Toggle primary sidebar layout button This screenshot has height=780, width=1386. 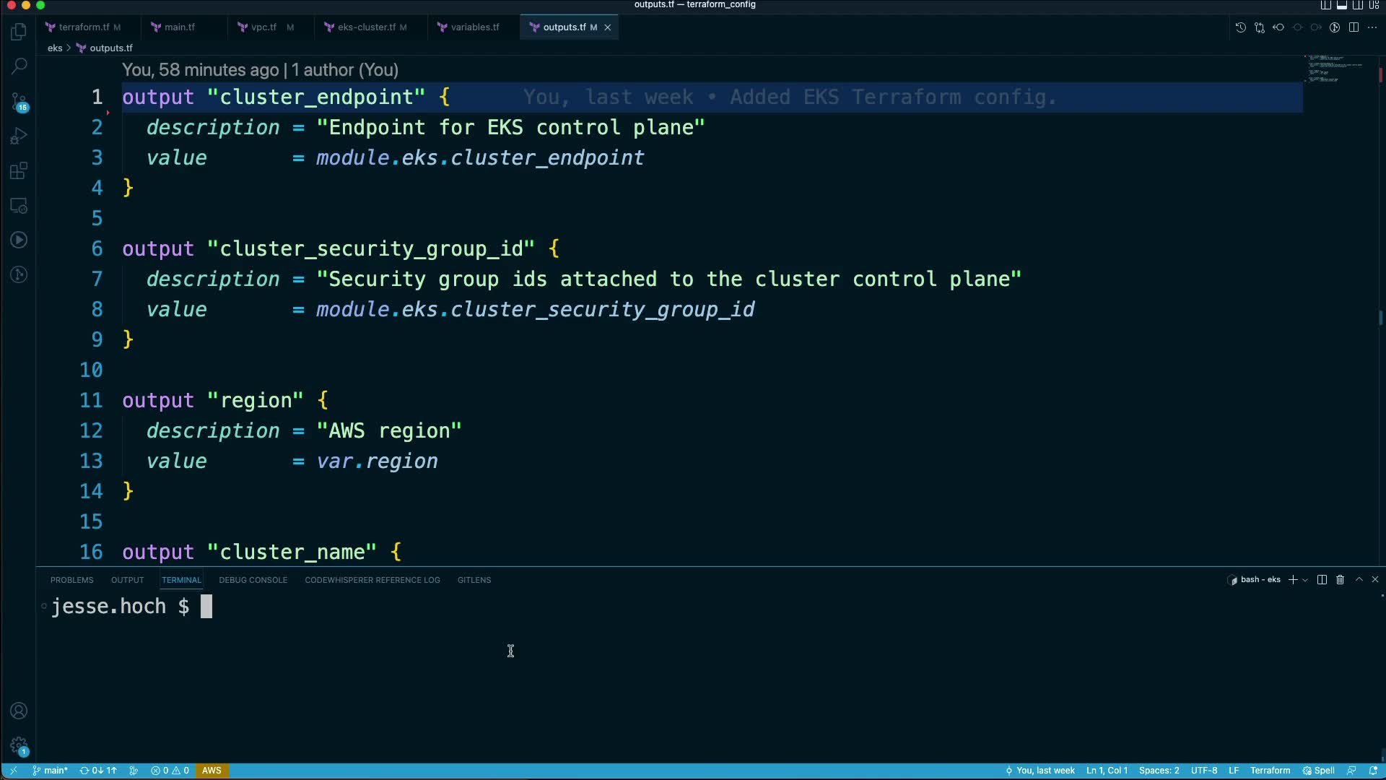[x=1326, y=5]
